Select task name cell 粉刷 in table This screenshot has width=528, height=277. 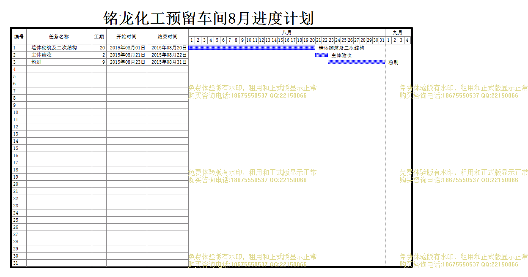(59, 62)
